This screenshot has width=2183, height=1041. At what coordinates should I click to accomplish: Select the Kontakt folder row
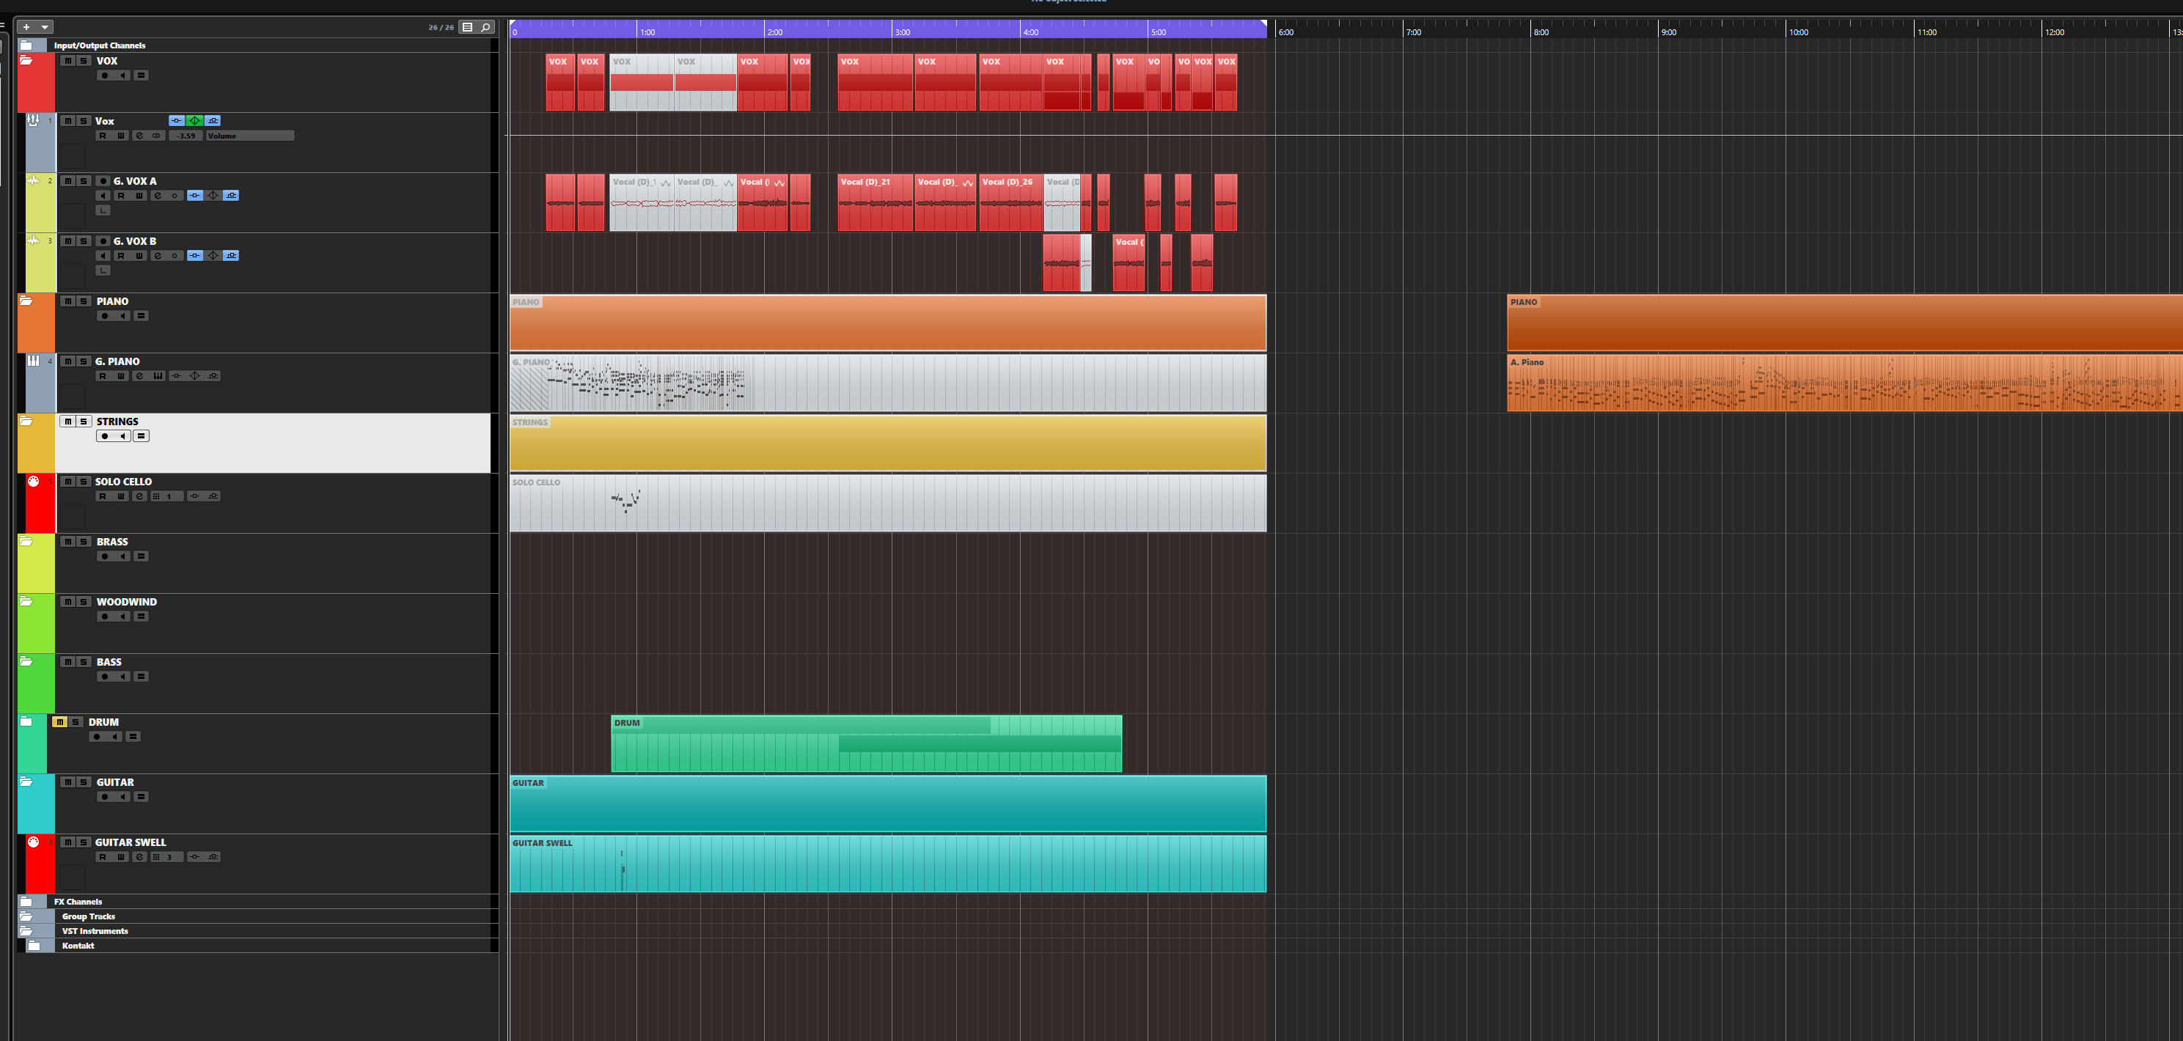click(257, 946)
